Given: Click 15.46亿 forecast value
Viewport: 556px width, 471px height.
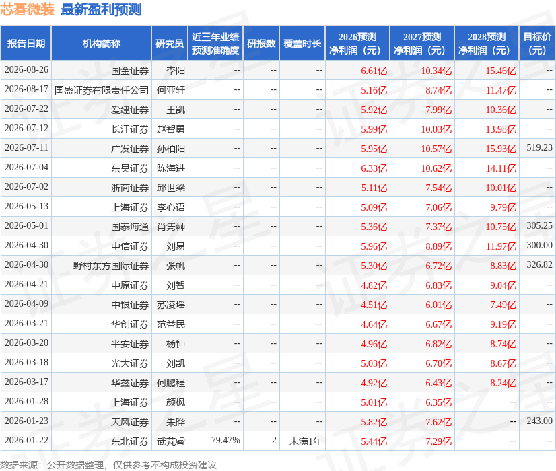Looking at the screenshot, I should [501, 71].
